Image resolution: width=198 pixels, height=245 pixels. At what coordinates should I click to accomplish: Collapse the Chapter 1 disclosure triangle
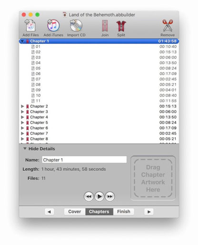22,41
